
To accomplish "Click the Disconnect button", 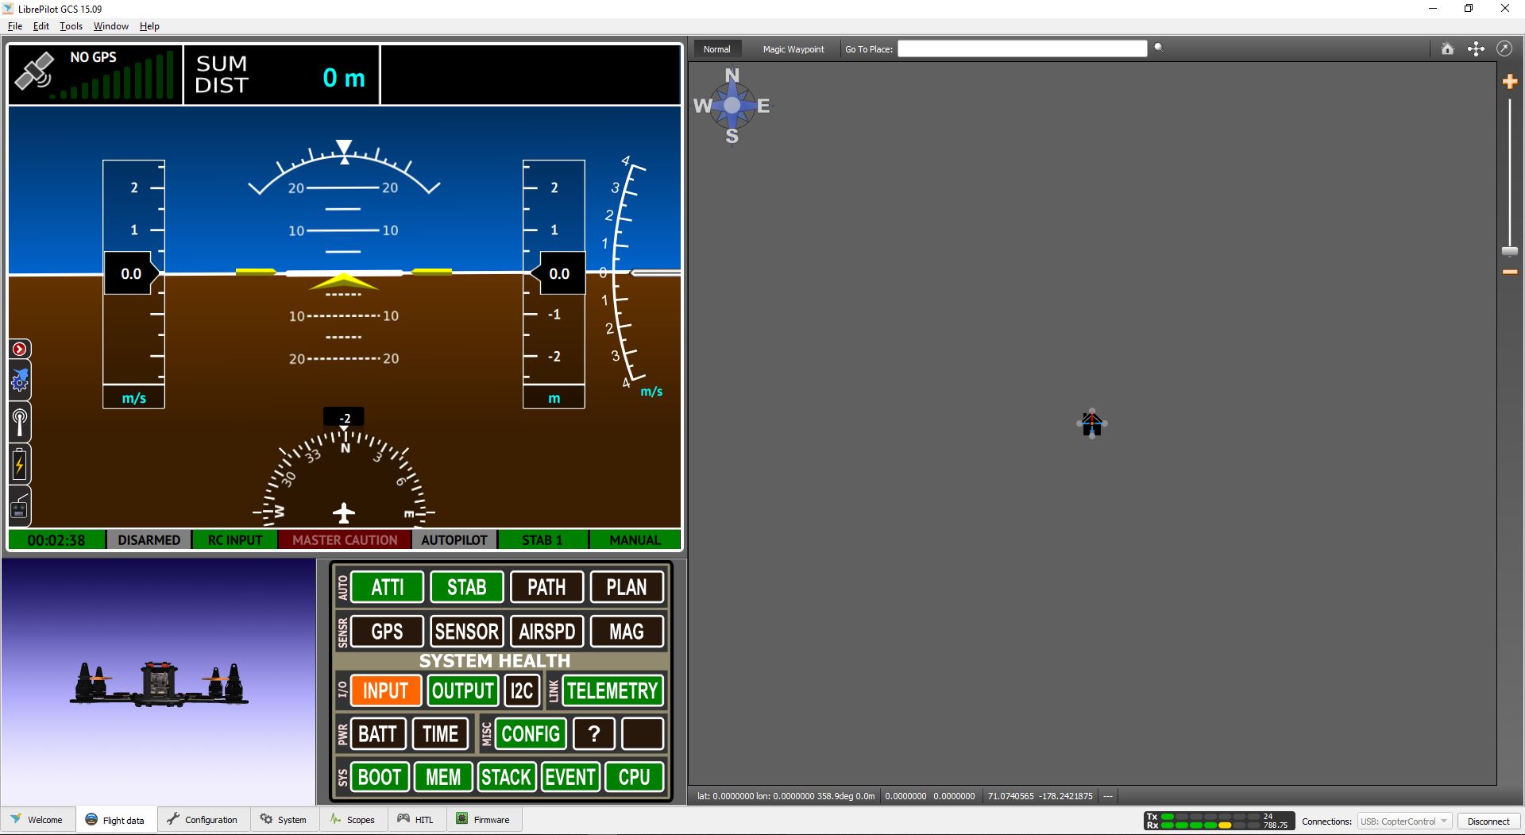I will coord(1488,821).
